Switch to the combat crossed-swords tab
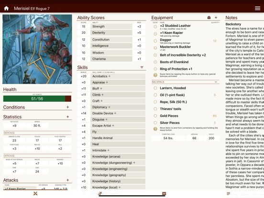Image resolution: width=264 pixels, height=198 pixels. [35, 193]
